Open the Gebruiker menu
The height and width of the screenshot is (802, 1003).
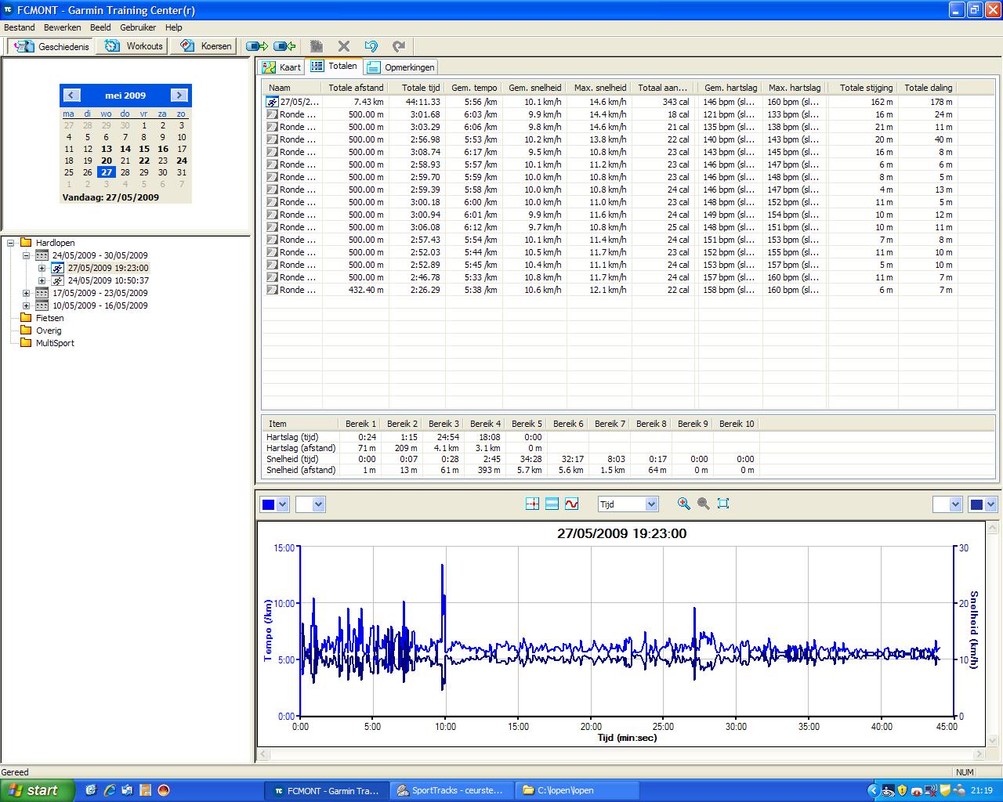click(138, 27)
